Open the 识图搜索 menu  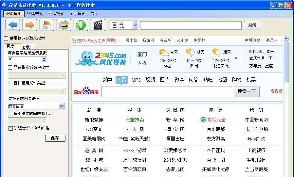click(x=14, y=13)
